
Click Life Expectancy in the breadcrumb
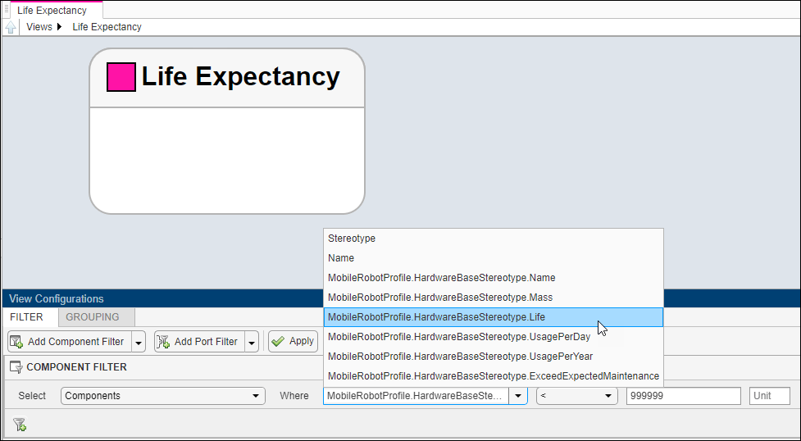pos(107,27)
